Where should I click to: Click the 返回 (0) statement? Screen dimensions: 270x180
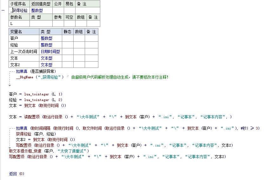pyautogui.click(x=16, y=174)
